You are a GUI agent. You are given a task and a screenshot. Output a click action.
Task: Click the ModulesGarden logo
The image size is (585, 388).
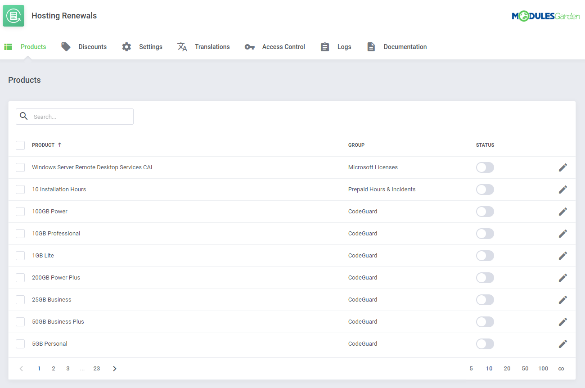[545, 16]
